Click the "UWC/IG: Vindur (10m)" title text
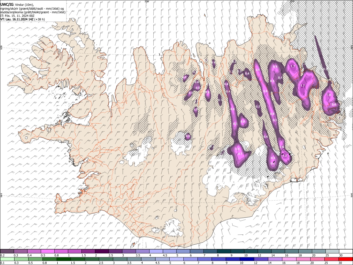 point(17,5)
